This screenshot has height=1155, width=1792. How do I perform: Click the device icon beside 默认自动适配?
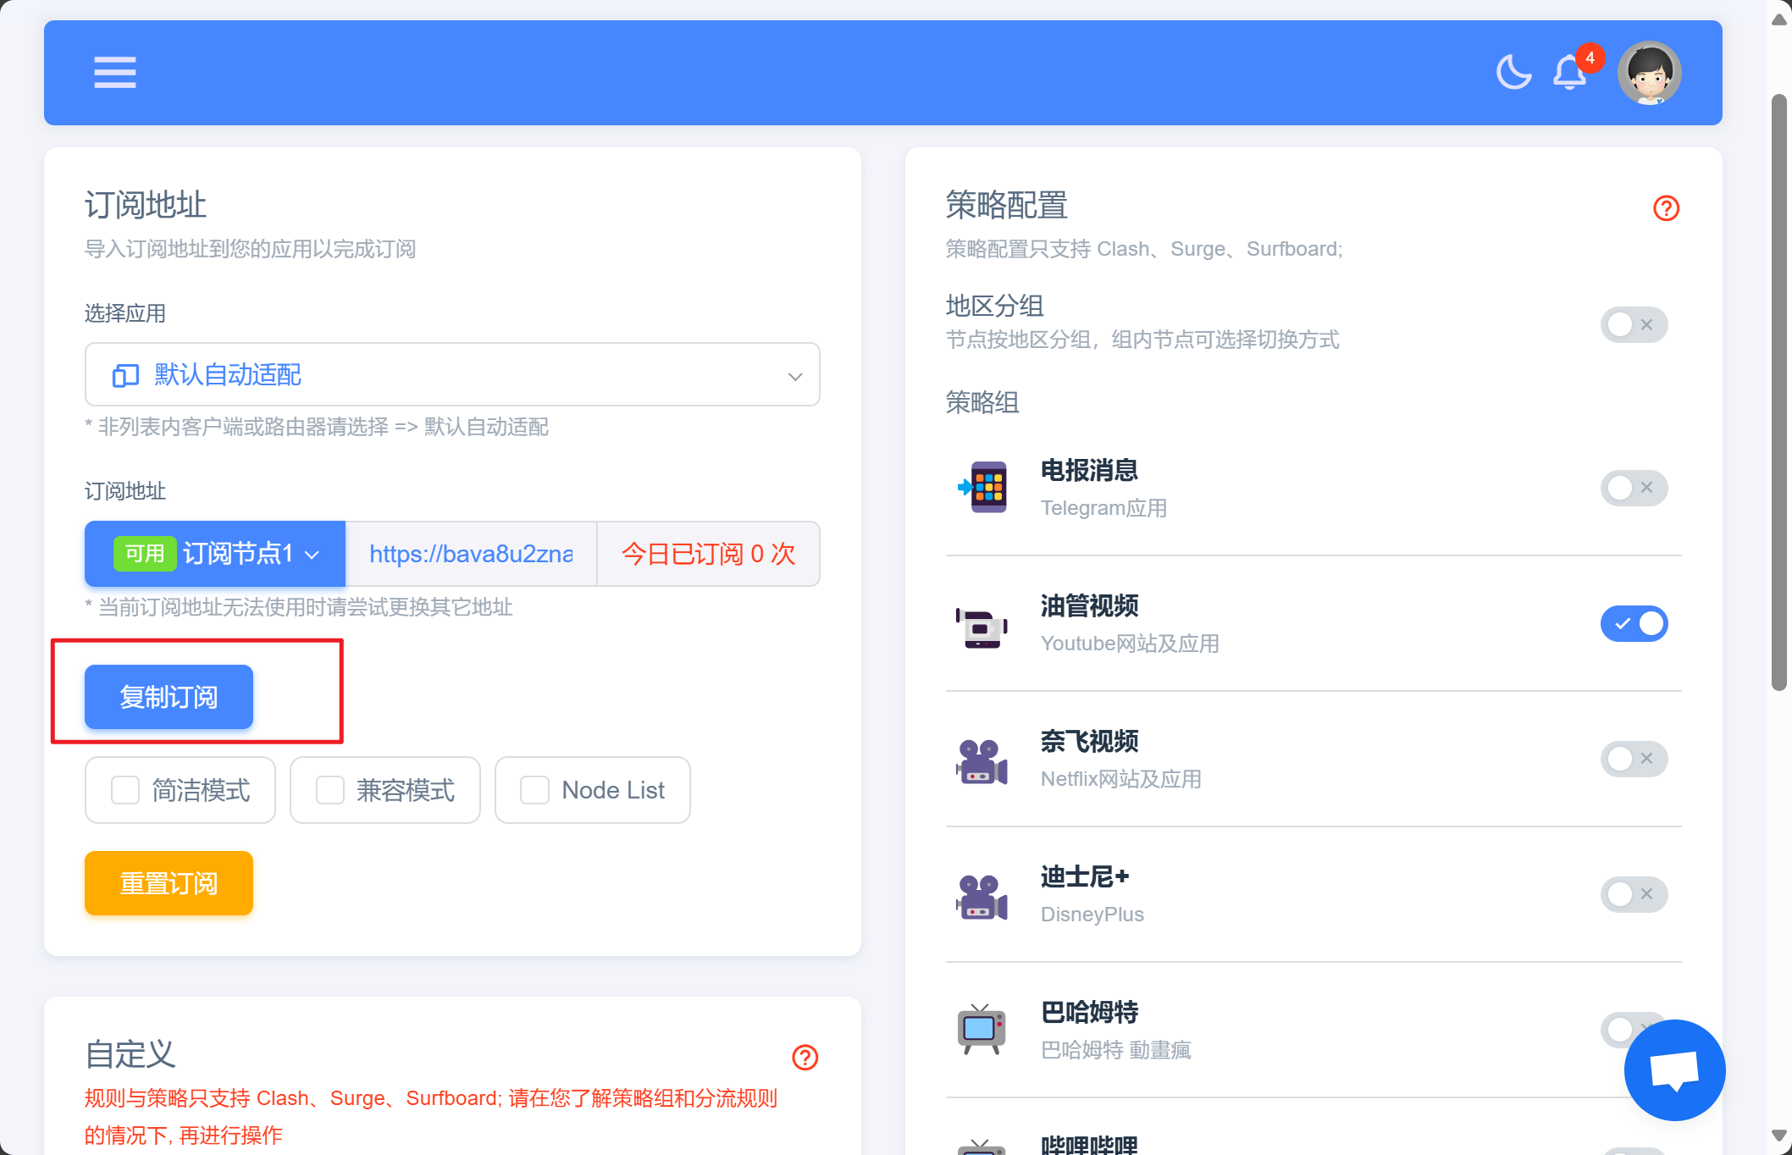point(125,375)
